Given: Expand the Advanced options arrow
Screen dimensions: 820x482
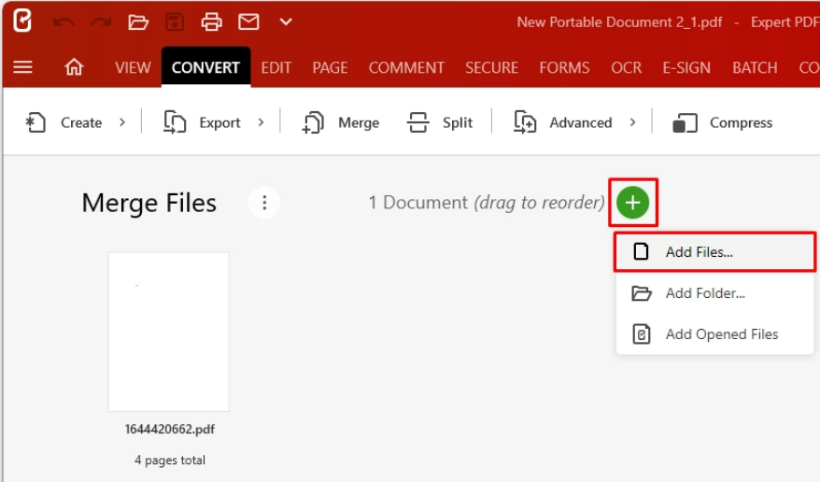Looking at the screenshot, I should [632, 122].
